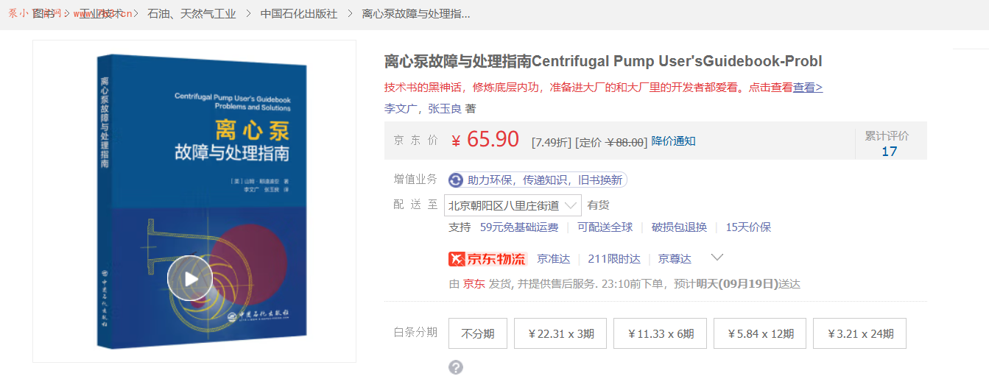The width and height of the screenshot is (989, 379).
Task: Click the 降价通知 price alert link
Action: [x=673, y=141]
